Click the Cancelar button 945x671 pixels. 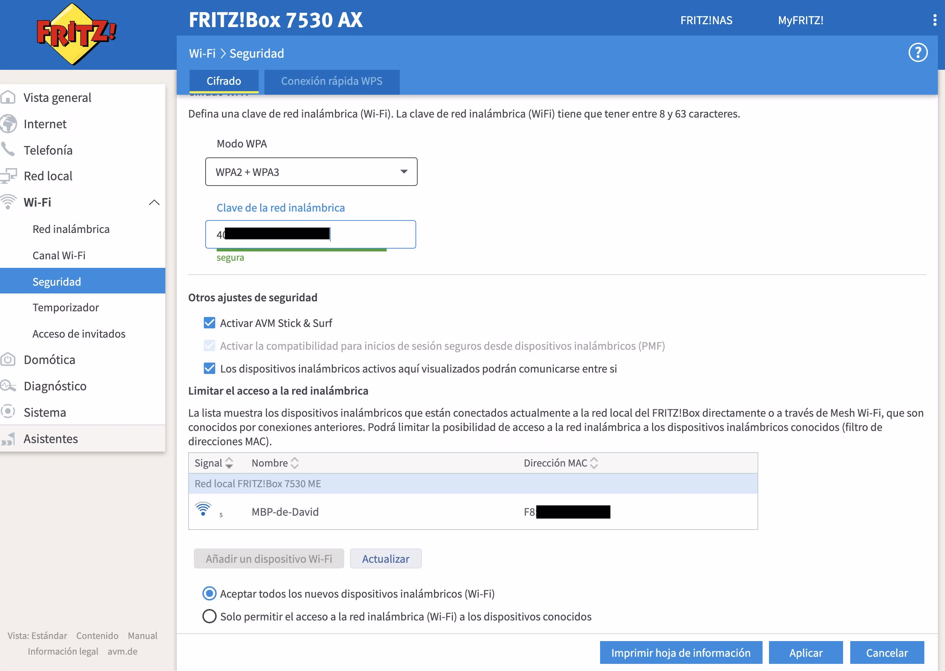887,653
